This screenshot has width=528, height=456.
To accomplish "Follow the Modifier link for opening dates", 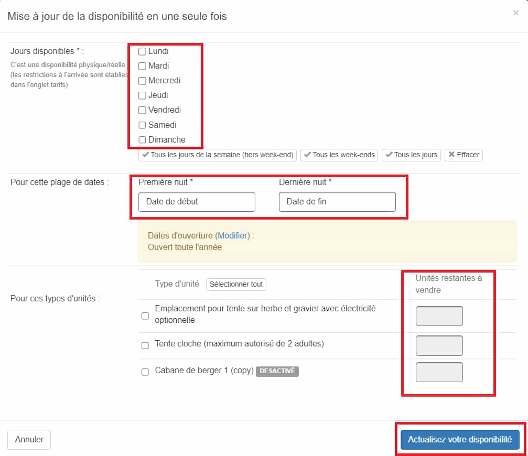I will (233, 235).
